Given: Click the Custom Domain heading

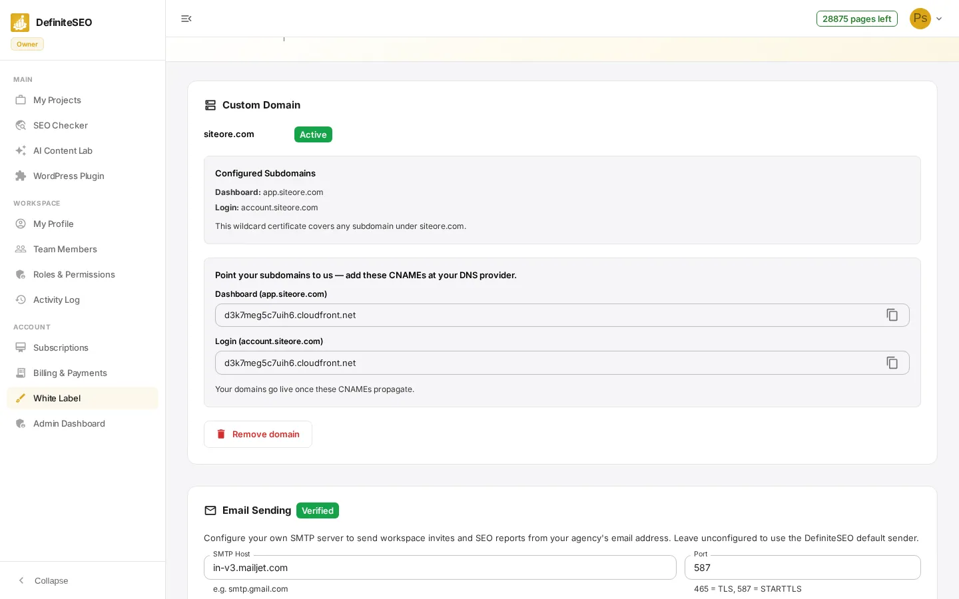Looking at the screenshot, I should pos(261,105).
